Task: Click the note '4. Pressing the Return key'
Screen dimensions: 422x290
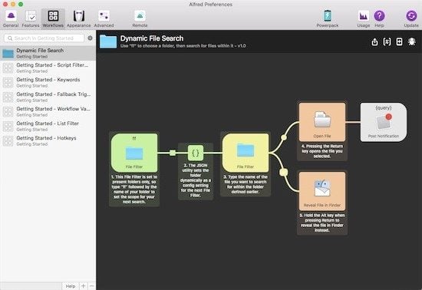Action: click(x=322, y=151)
